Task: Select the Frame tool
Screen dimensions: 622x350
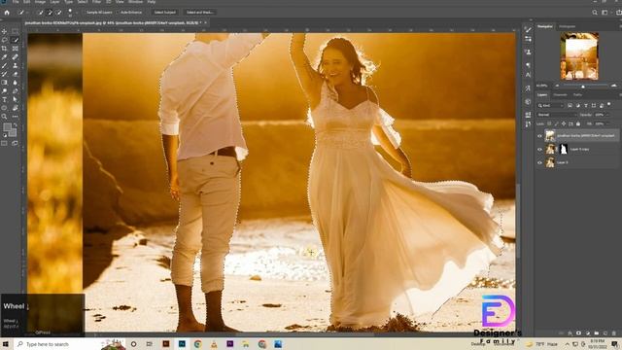Action: click(x=16, y=49)
